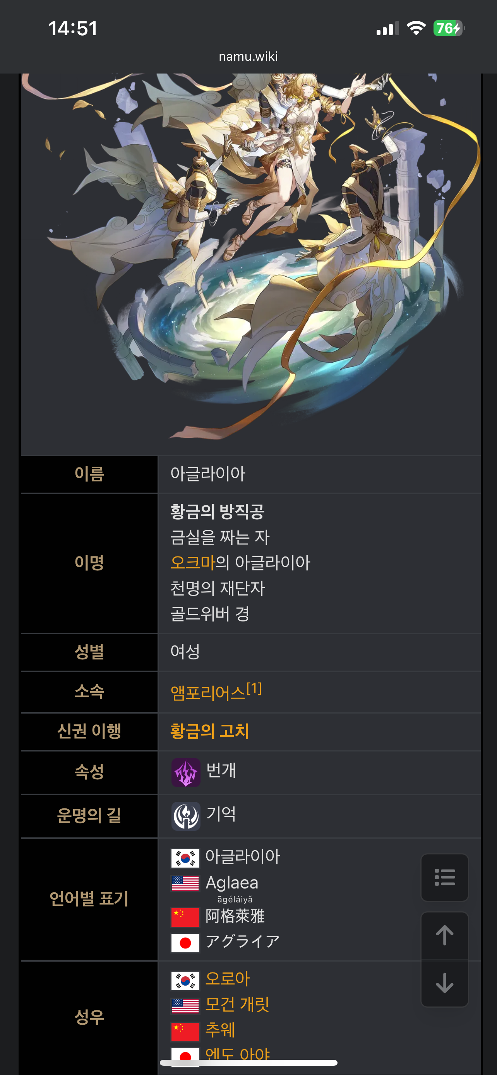This screenshot has width=497, height=1075.
Task: Tap the Aglaea character artwork image
Action: (x=251, y=264)
